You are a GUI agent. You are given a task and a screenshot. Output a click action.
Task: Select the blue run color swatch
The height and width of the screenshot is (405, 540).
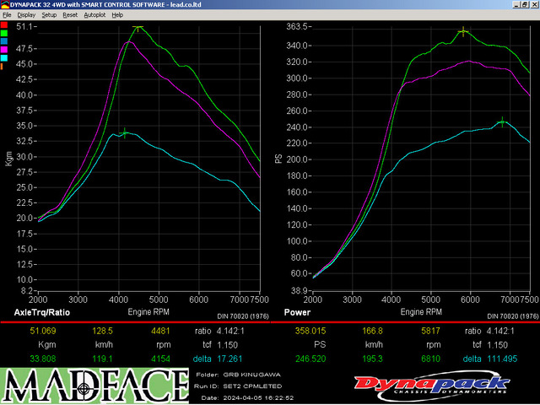point(4,40)
